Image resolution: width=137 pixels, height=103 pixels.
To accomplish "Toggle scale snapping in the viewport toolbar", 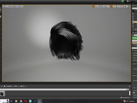I will pyautogui.click(x=118, y=6).
